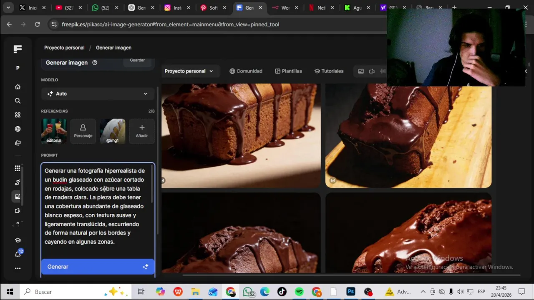534x300 pixels.
Task: Open the stacked collections icon in sidebar
Action: pyautogui.click(x=18, y=143)
